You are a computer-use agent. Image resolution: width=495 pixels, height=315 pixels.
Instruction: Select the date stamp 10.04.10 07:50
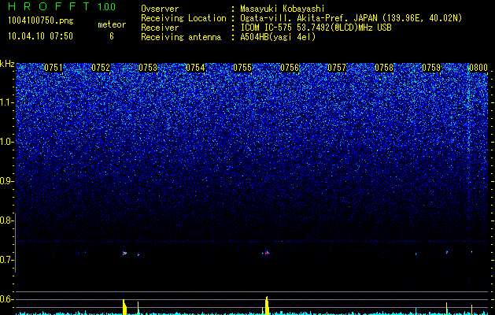coord(40,36)
